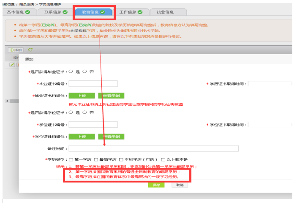Click 查看示例 next to 学位证件扫描件

tap(112, 137)
